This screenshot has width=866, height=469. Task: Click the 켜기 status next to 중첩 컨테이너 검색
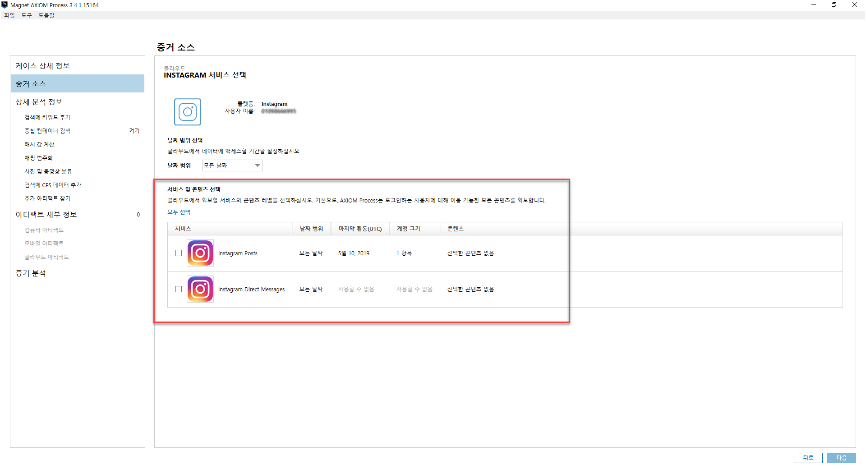pos(134,131)
